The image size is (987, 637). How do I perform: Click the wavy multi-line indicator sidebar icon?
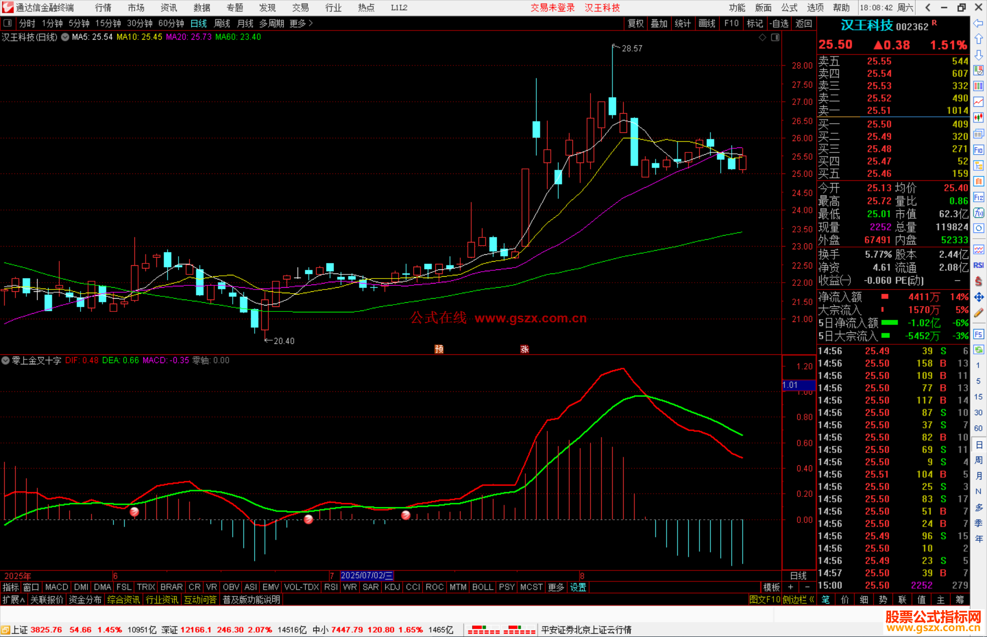click(978, 249)
